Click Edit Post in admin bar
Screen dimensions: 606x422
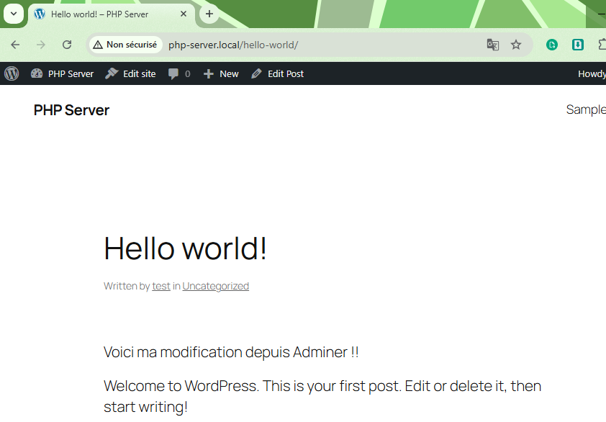[277, 73]
